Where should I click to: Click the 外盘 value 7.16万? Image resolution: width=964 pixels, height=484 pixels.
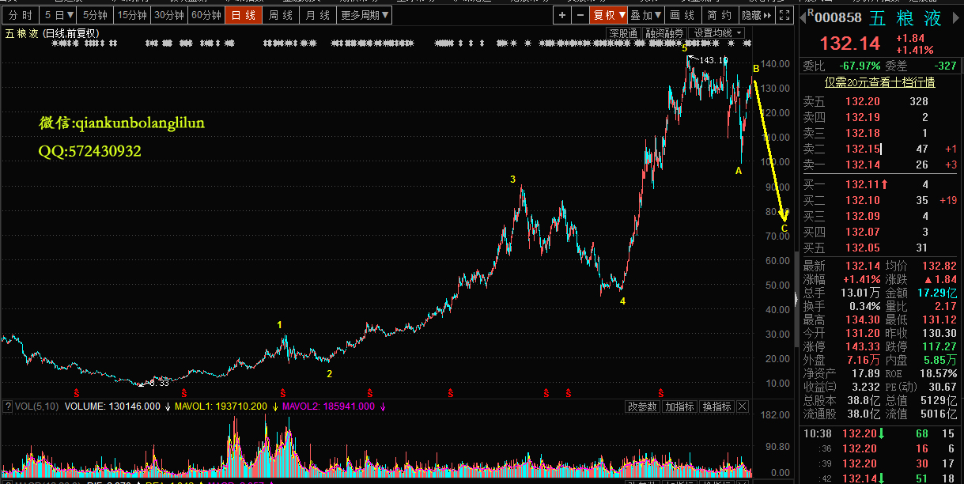click(863, 360)
